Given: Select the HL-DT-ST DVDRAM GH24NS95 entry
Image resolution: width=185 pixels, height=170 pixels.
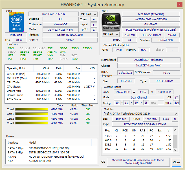Looking at the screenshot, I should click(51, 157).
